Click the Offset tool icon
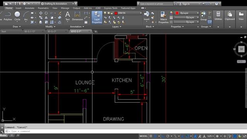 click(x=59, y=22)
